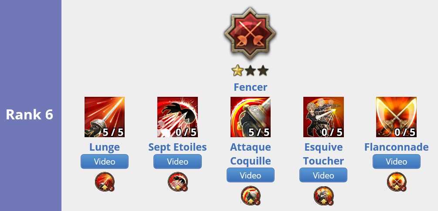Open the Flanconnade video

pyautogui.click(x=396, y=162)
